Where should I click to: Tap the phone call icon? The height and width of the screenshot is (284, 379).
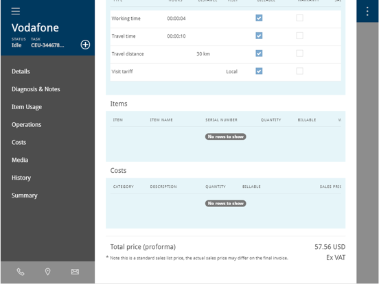(21, 272)
